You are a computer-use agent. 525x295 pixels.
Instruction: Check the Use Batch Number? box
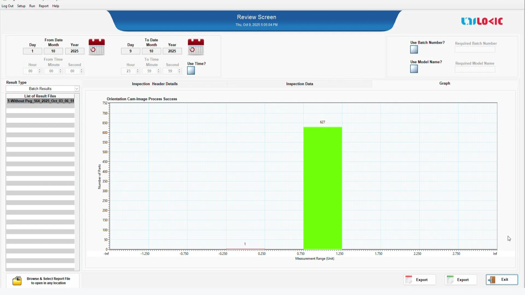pos(414,49)
